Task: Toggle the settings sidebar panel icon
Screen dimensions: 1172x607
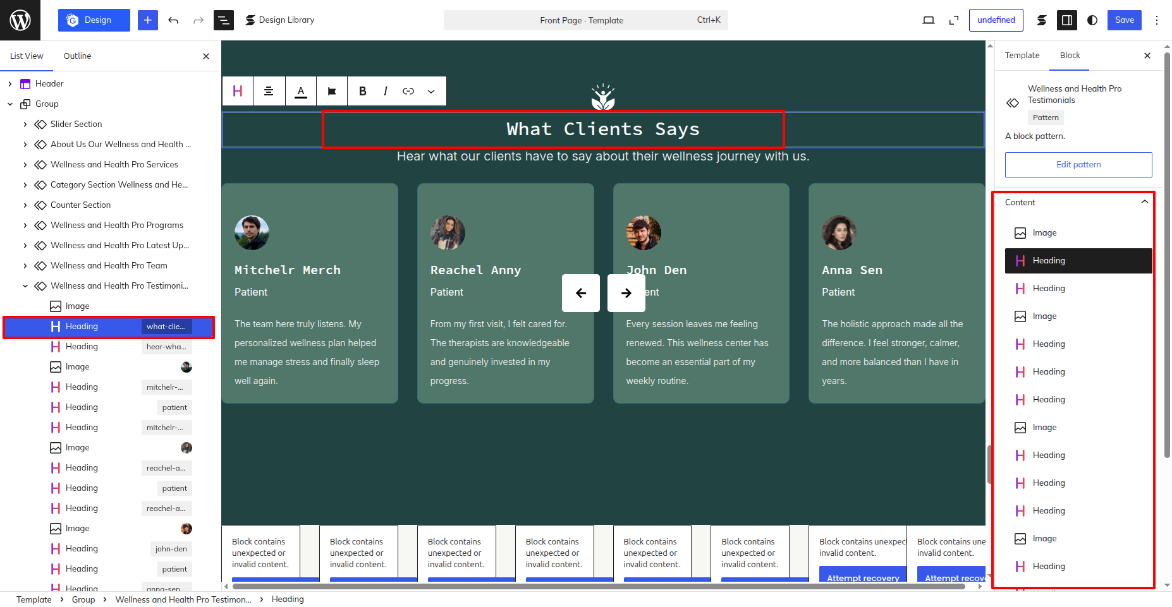Action: point(1067,20)
